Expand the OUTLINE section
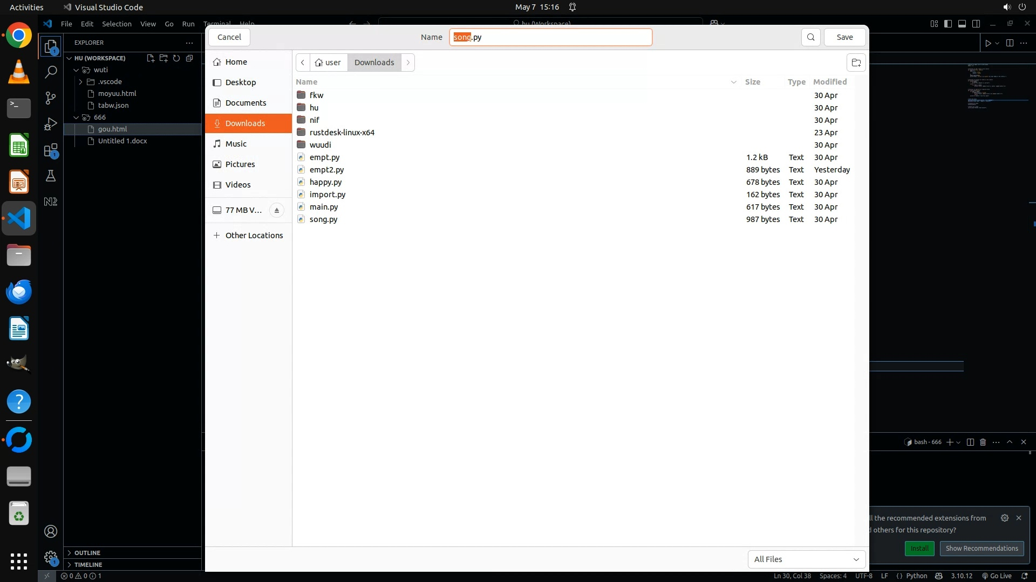This screenshot has height=582, width=1036. [x=87, y=553]
